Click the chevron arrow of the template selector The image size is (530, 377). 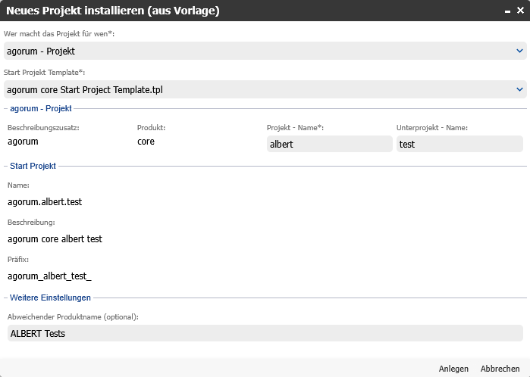[519, 89]
